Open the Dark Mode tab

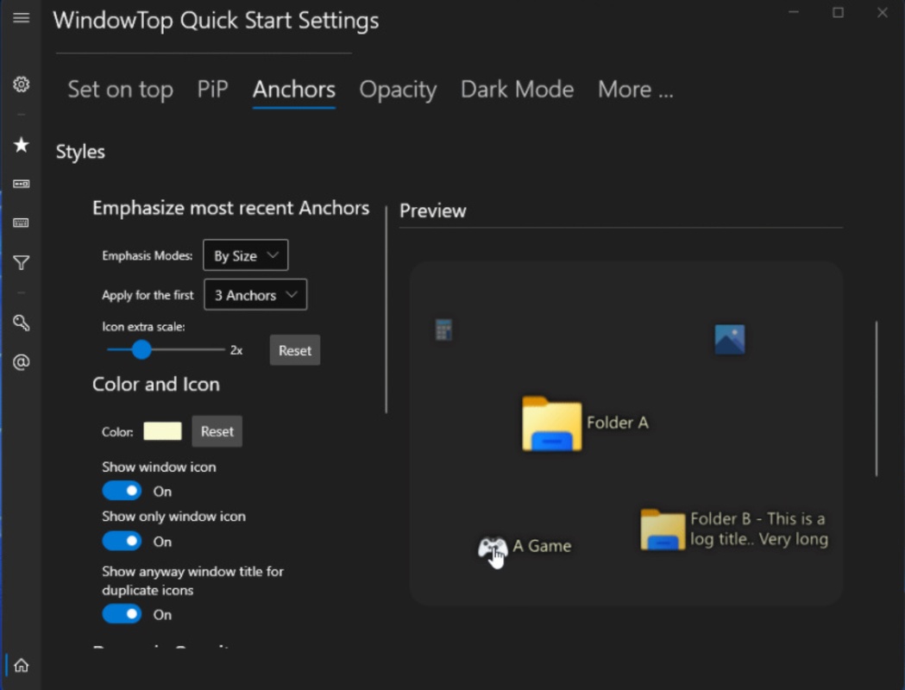click(x=517, y=90)
